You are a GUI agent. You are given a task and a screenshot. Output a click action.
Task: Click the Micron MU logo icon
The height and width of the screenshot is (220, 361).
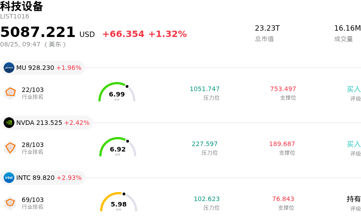click(x=9, y=68)
